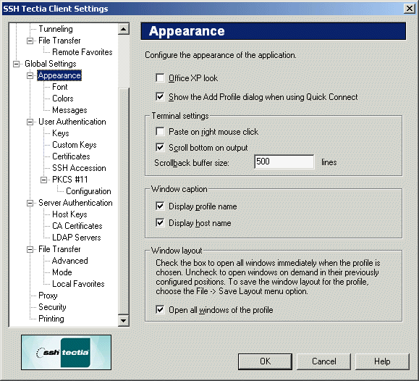Image resolution: width=419 pixels, height=381 pixels.
Task: Open the CA Certificates page
Action: (x=77, y=226)
